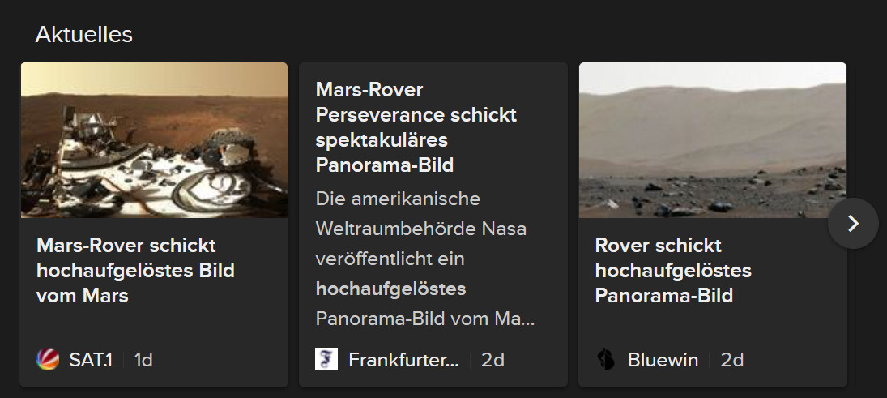Show next news cards with right chevron
Screen dimensions: 887x398
(x=853, y=223)
